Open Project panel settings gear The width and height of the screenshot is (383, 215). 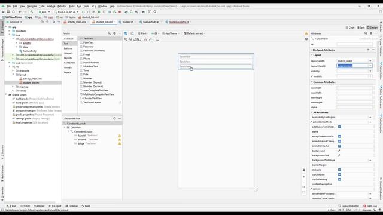point(54,22)
